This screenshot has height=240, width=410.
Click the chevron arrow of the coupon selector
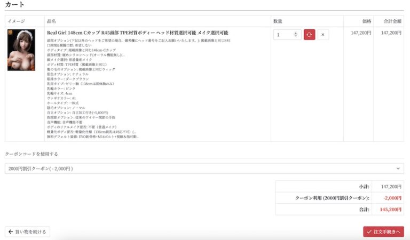(398, 169)
